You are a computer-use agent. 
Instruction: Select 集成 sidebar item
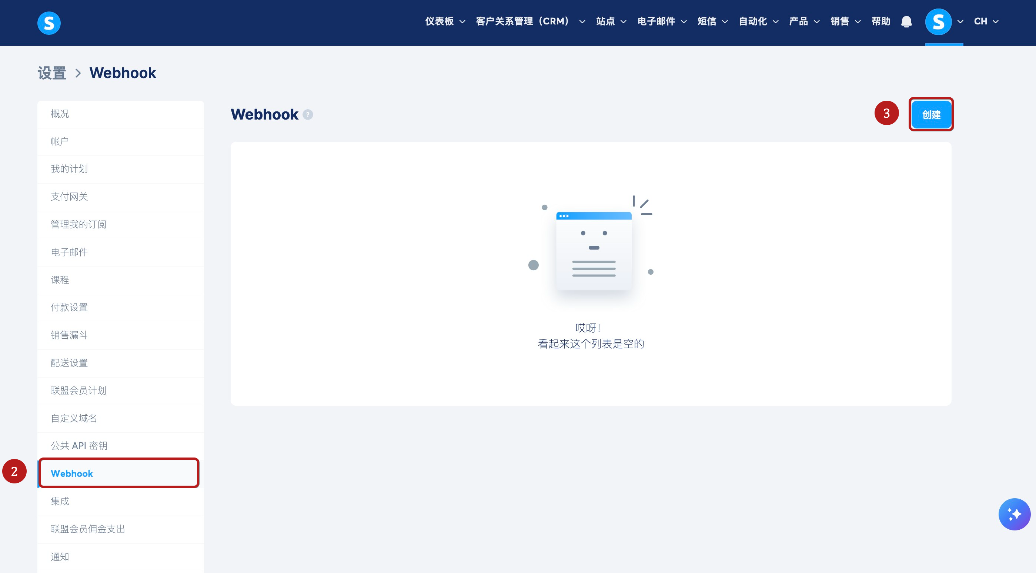(x=60, y=501)
